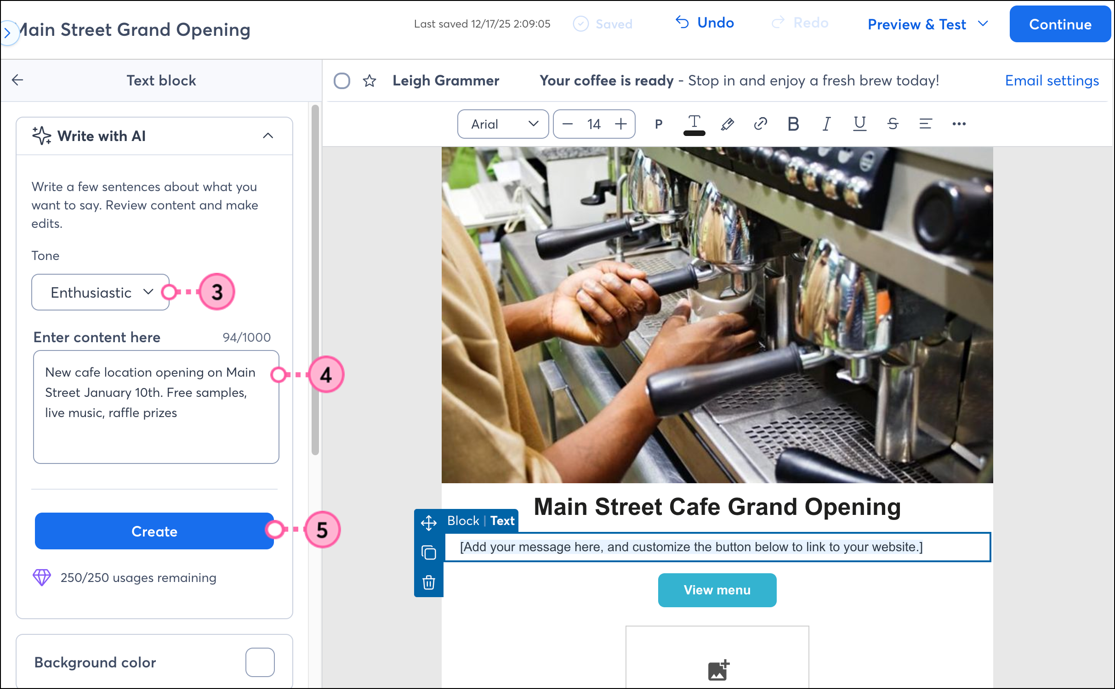Viewport: 1115px width, 689px height.
Task: Click the move block drag handle
Action: 428,523
